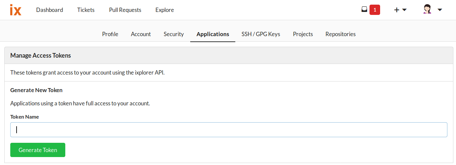Go to Tickets in the top navigation
The height and width of the screenshot is (165, 456).
(x=86, y=10)
